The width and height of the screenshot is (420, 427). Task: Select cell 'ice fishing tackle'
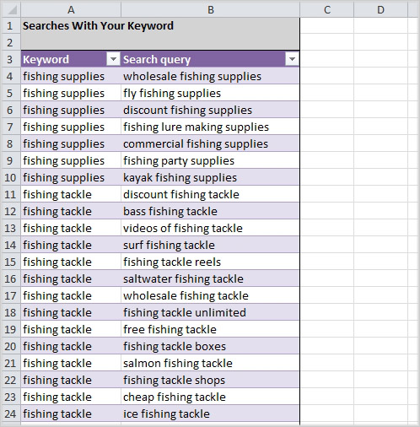210,413
